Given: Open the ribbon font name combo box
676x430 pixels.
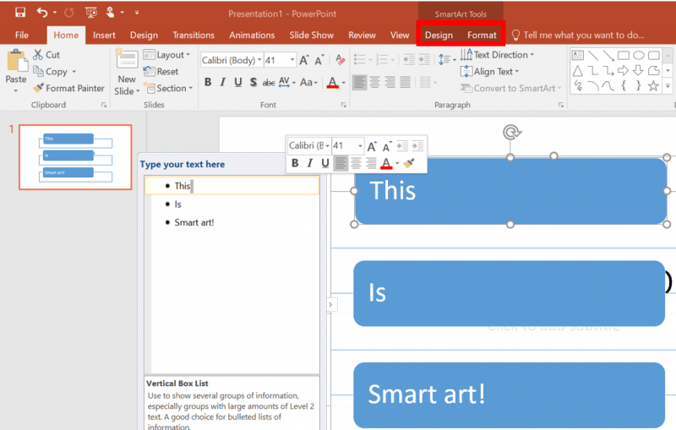Looking at the screenshot, I should (232, 60).
